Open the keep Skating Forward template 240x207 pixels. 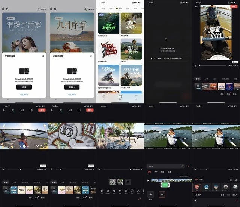(x=109, y=49)
